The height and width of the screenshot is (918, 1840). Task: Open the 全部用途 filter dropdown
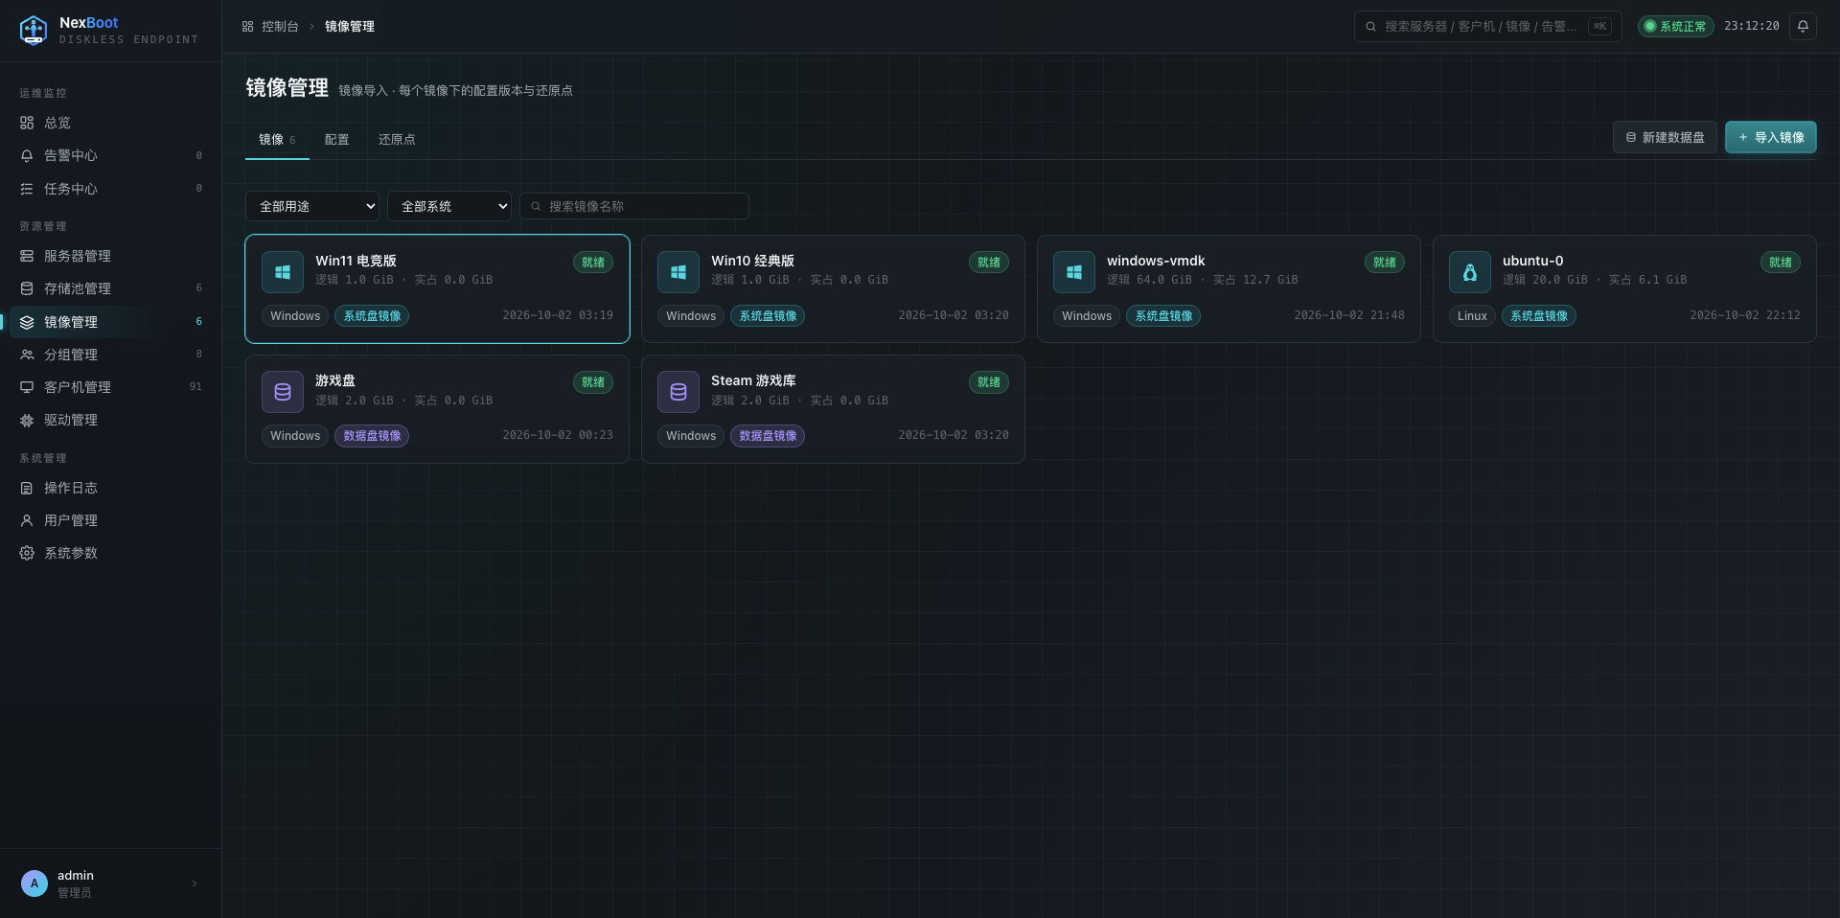[x=312, y=206]
